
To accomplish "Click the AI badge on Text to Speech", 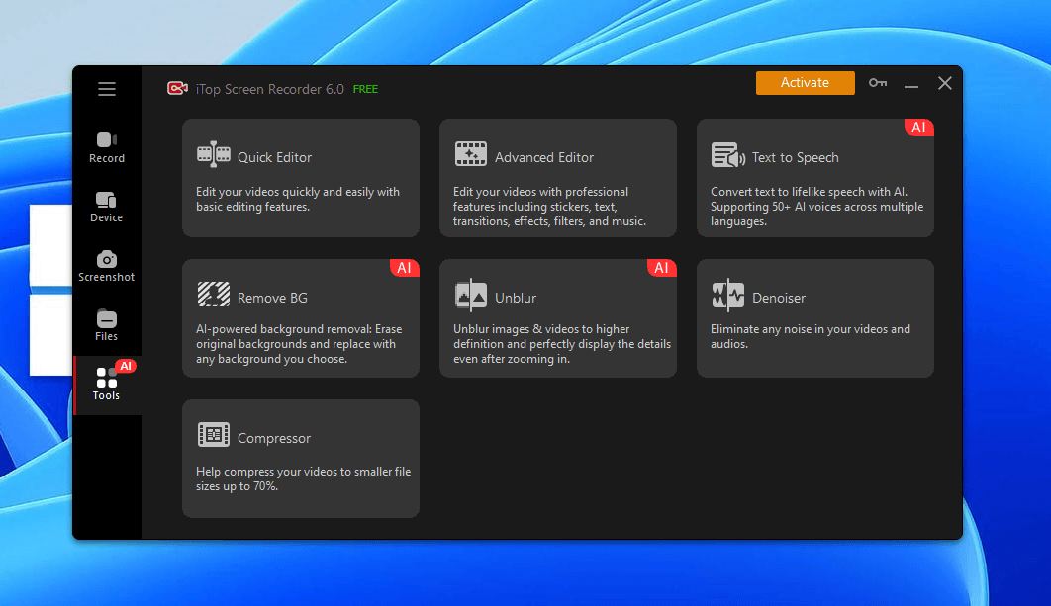I will [919, 128].
